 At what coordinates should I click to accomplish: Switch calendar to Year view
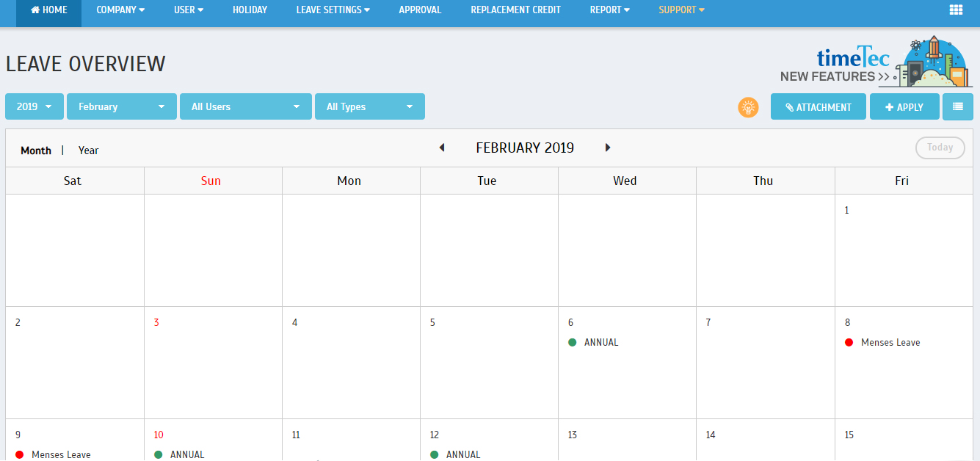coord(88,150)
